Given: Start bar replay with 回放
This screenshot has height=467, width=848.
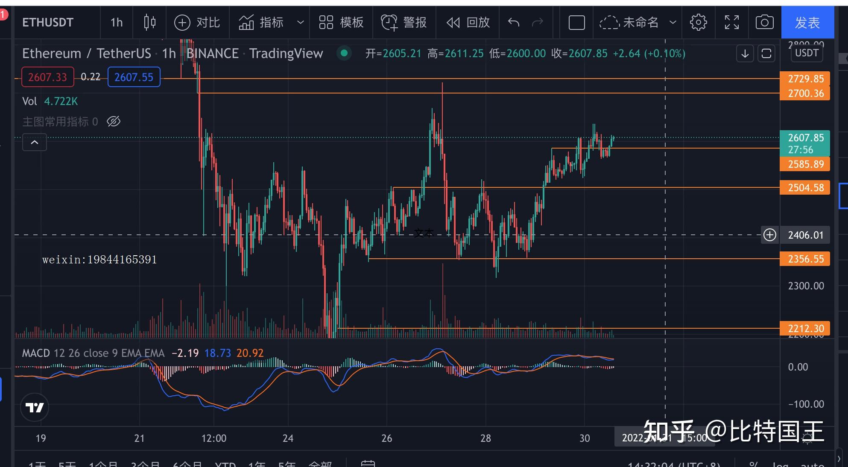Looking at the screenshot, I should (x=468, y=22).
